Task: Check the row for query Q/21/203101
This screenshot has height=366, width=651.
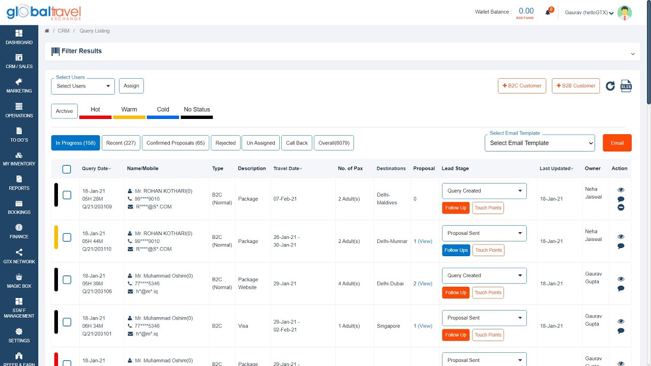Action: pos(67,322)
